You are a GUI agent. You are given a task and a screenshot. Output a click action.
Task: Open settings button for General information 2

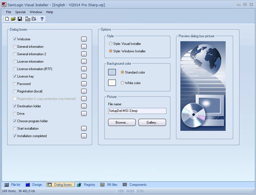(84, 54)
